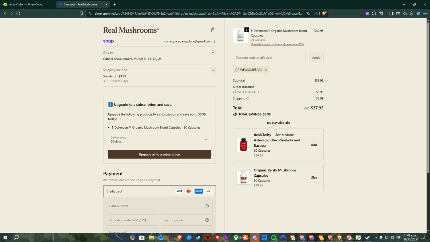The height and width of the screenshot is (242, 430).
Task: Show shipping info tooltip icon
Action: [x=248, y=98]
